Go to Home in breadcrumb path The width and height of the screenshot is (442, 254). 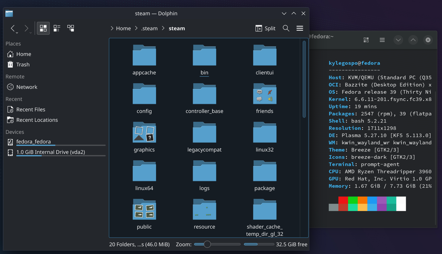[123, 28]
